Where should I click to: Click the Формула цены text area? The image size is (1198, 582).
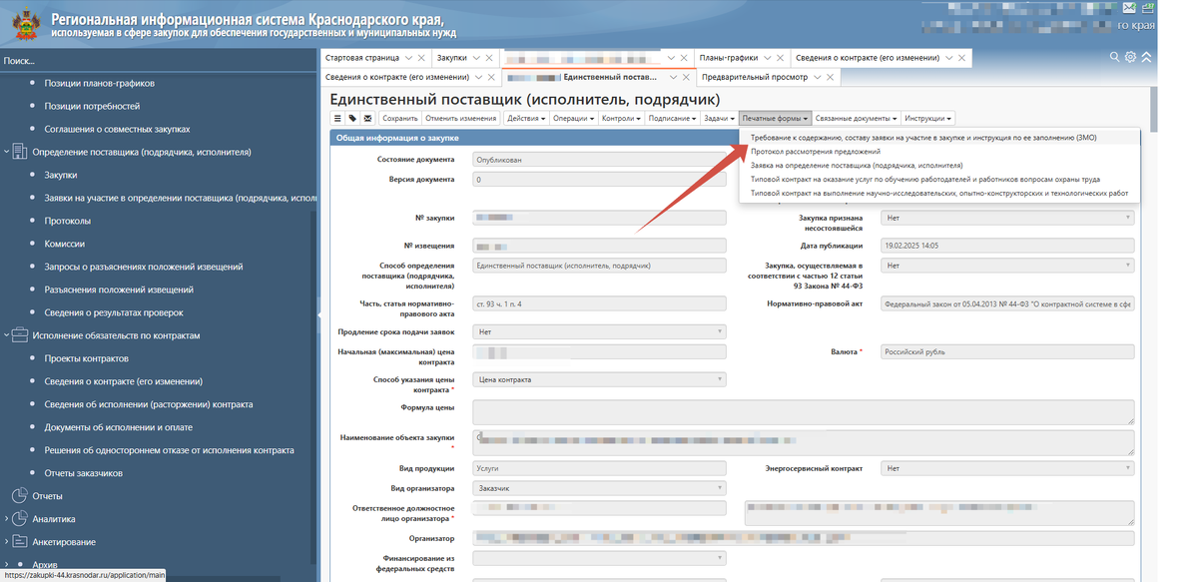tap(803, 412)
